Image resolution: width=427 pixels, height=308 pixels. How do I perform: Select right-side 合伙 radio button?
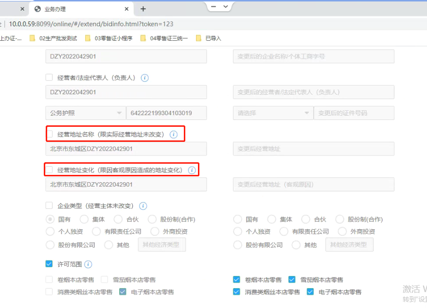(x=305, y=219)
